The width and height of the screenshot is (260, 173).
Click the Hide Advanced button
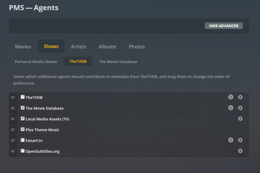click(224, 26)
